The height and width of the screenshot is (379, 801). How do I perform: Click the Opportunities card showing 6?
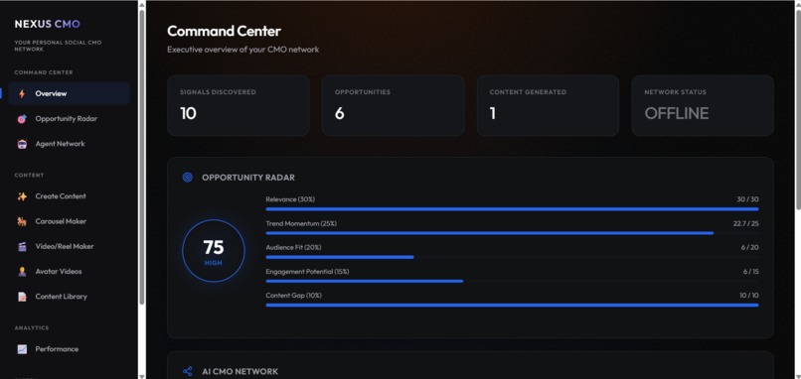[393, 105]
